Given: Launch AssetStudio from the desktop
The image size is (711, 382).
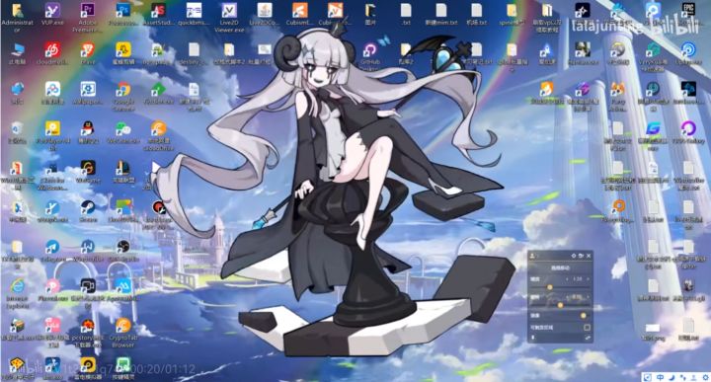Looking at the screenshot, I should tap(158, 10).
